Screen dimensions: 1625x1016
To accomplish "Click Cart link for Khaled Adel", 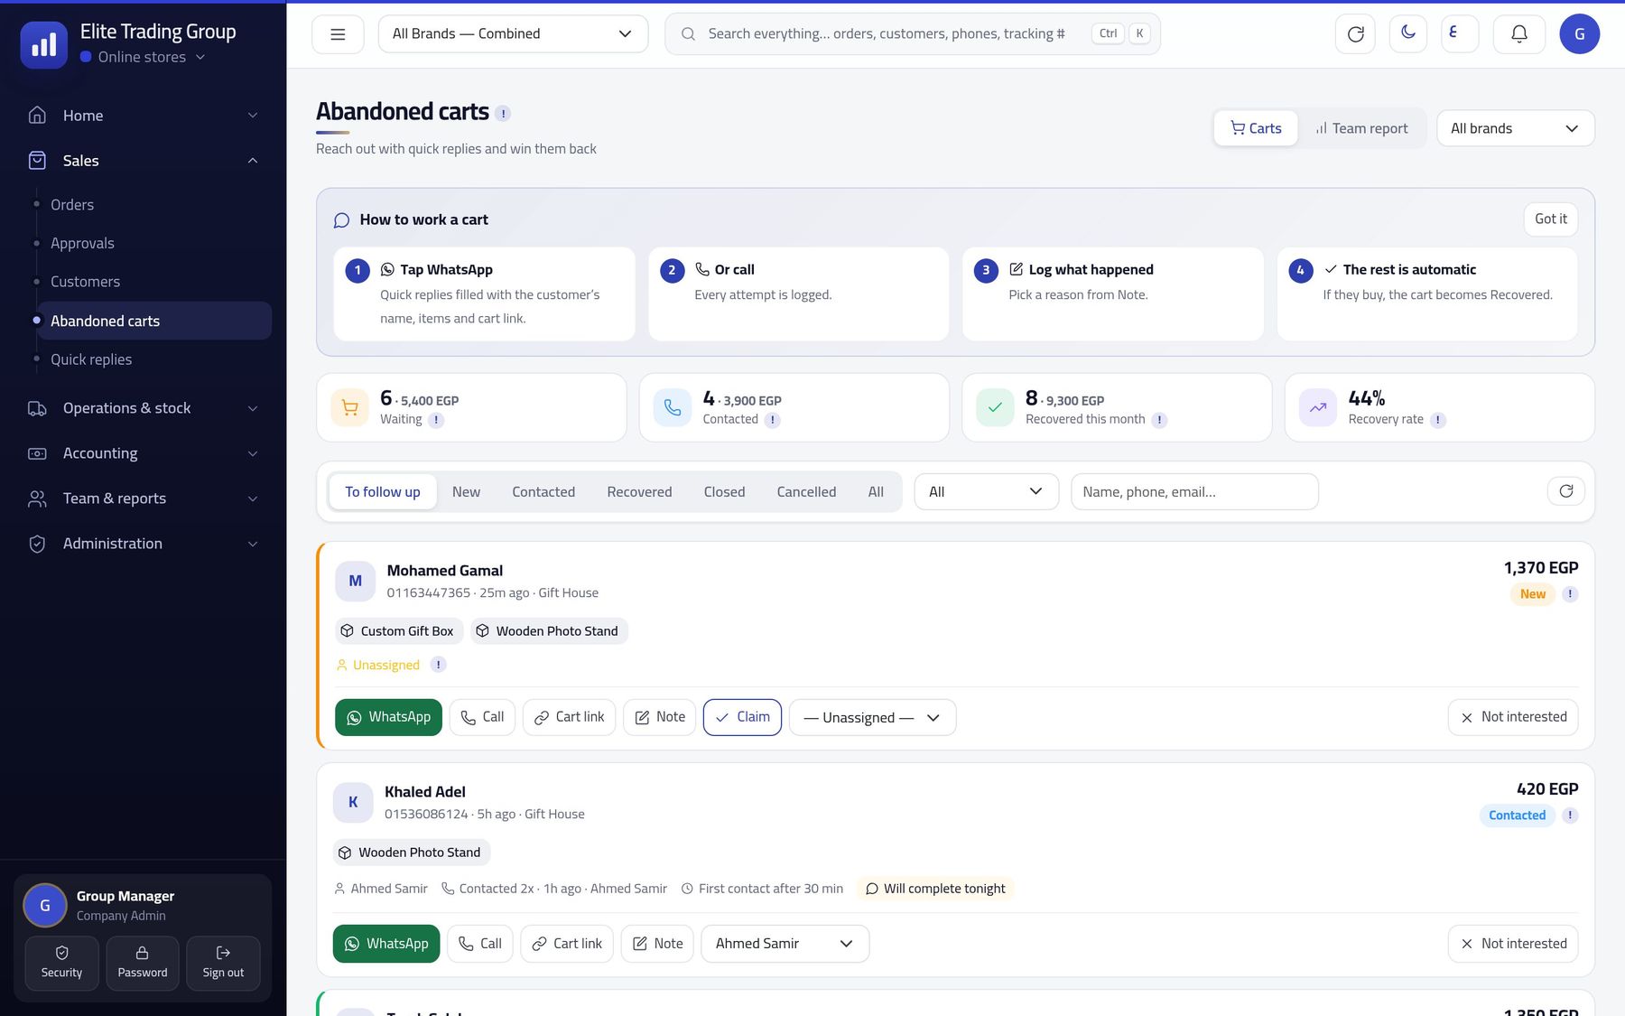I will click(x=567, y=944).
